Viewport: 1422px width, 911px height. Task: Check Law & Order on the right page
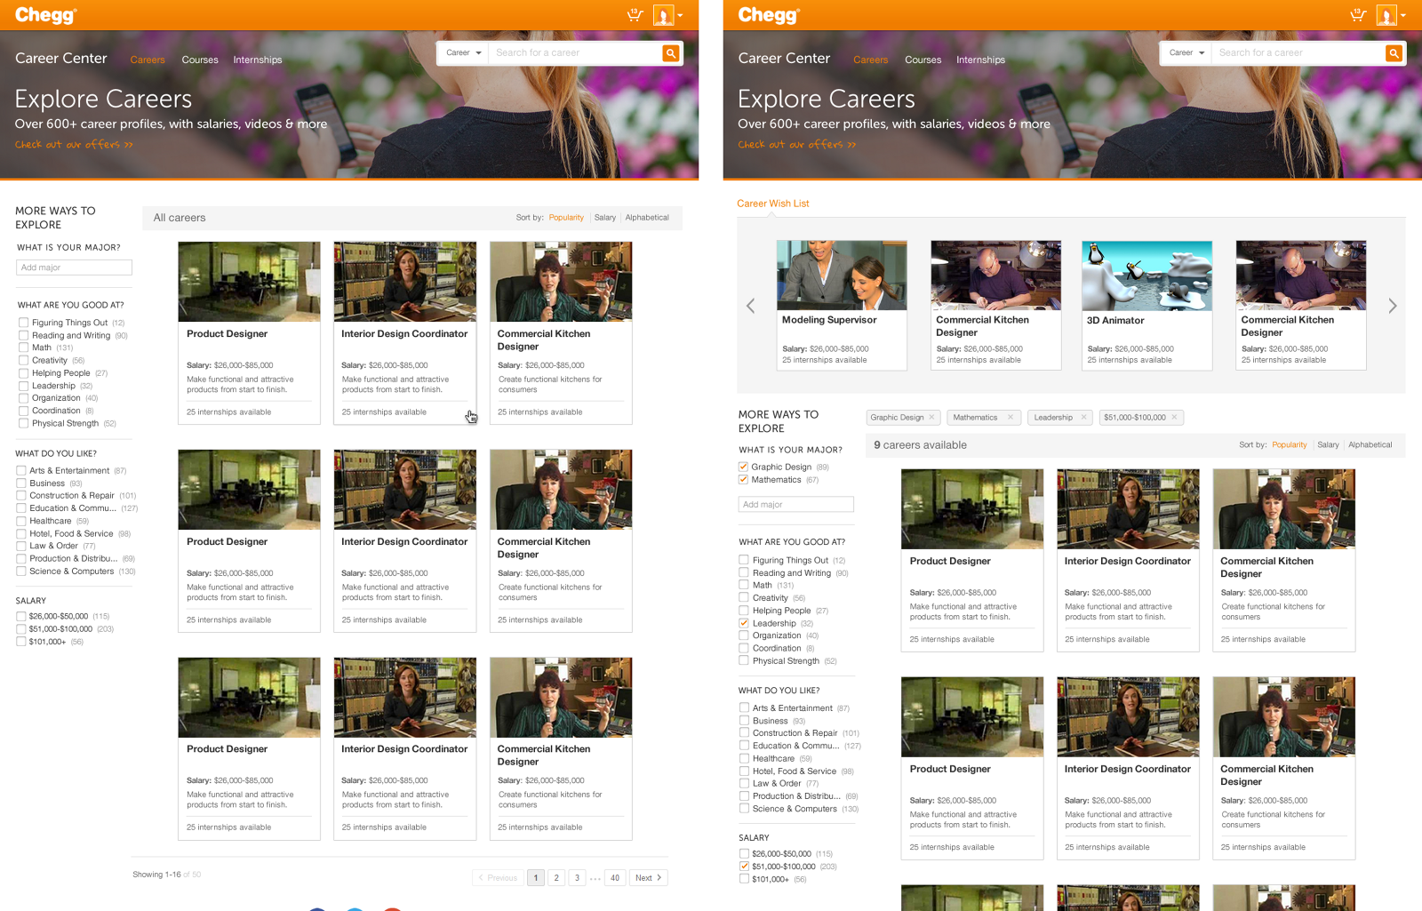click(x=744, y=783)
